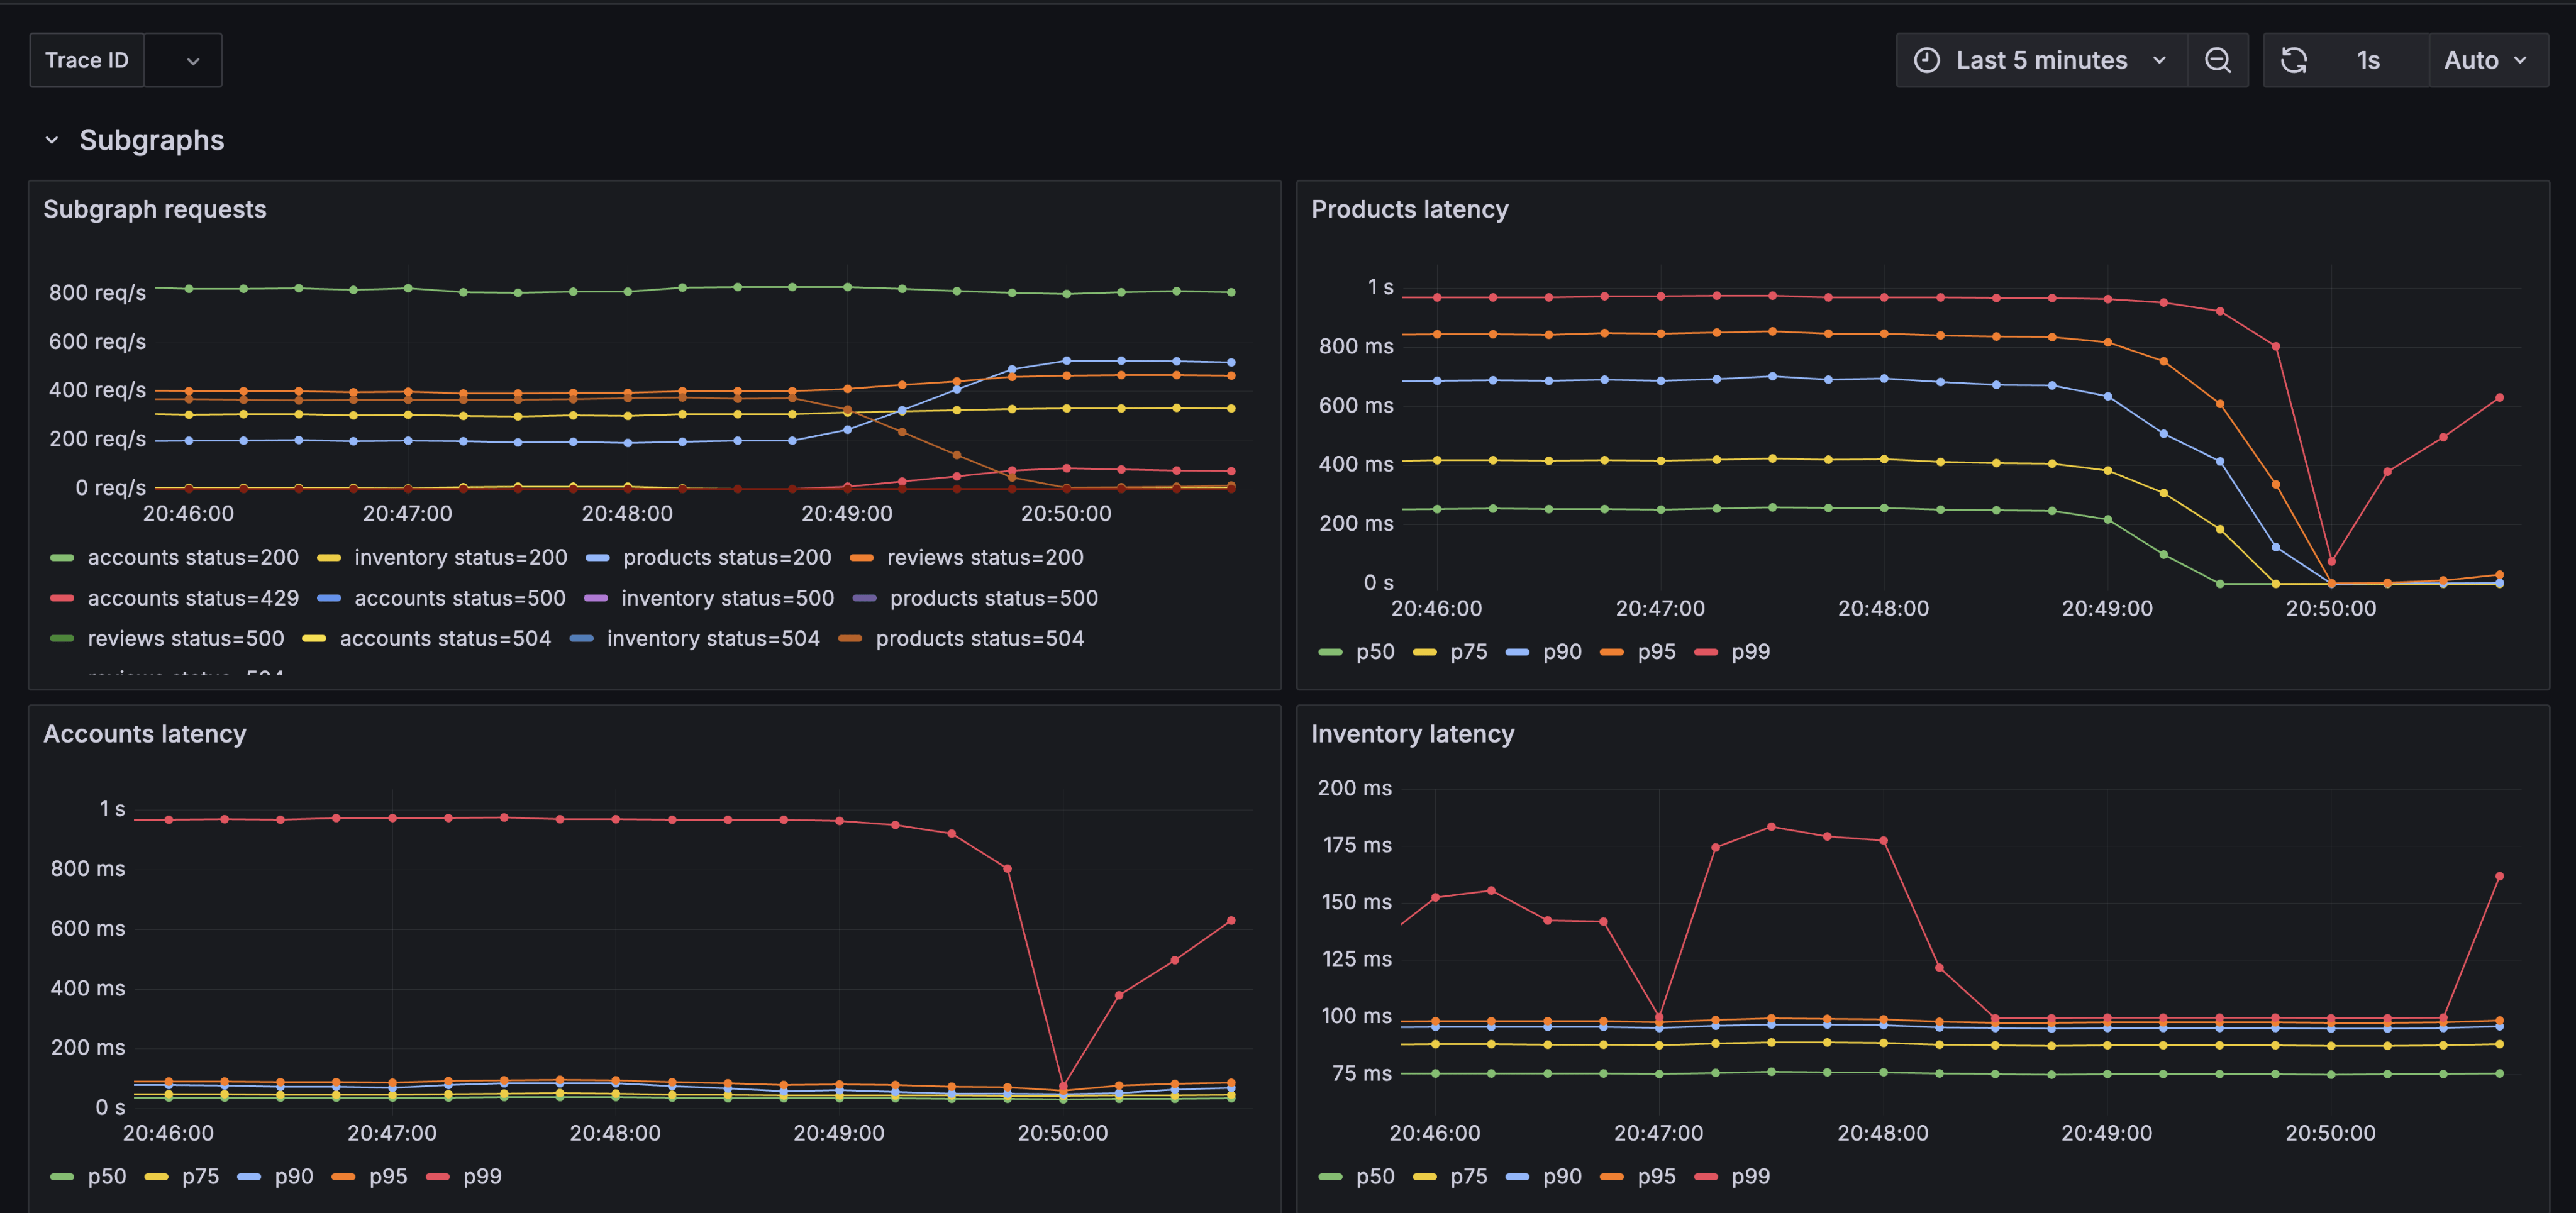Toggle p99 series in Products latency legend
Screen dimensions: 2576x1213
(1750, 652)
